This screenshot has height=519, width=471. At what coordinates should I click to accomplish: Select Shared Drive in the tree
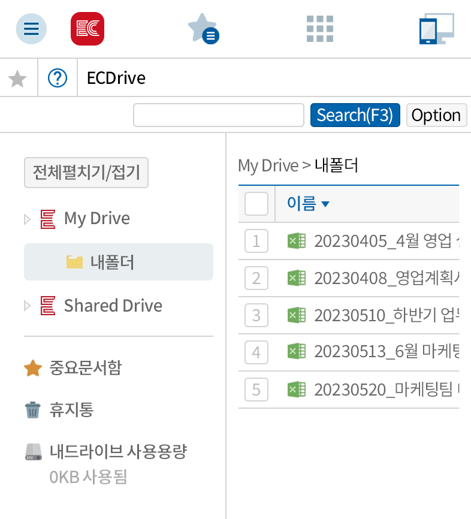(x=113, y=305)
